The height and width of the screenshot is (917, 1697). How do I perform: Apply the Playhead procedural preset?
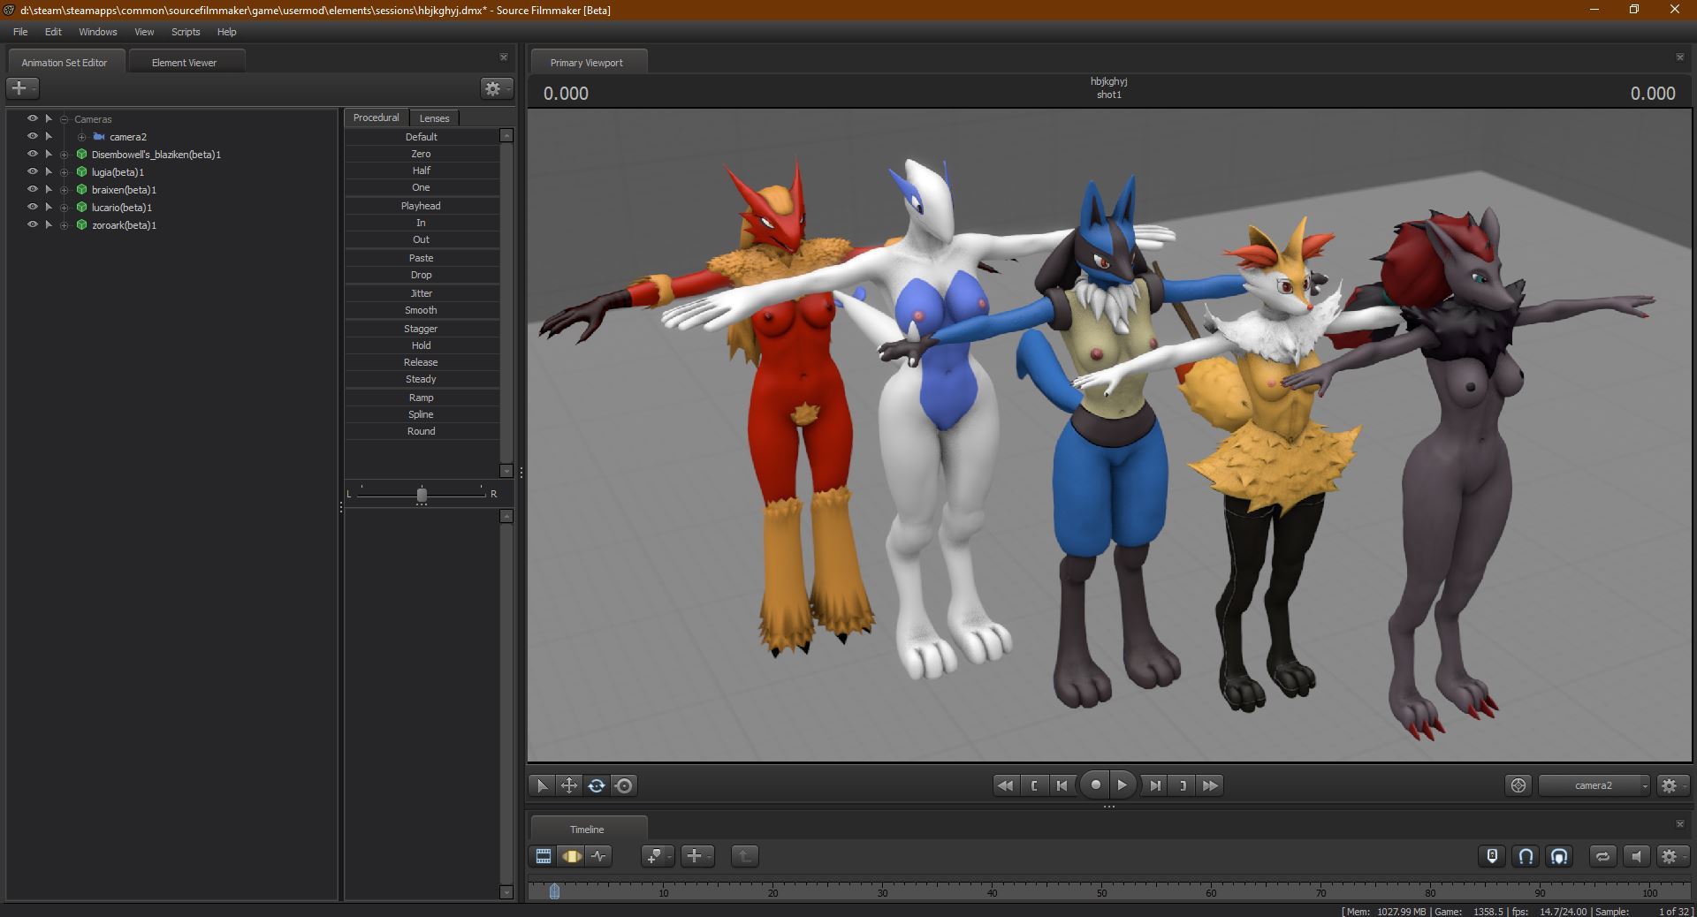click(422, 206)
